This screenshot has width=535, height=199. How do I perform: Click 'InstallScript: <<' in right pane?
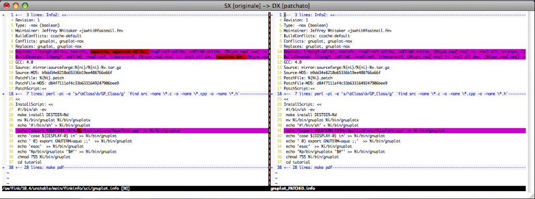(303, 104)
